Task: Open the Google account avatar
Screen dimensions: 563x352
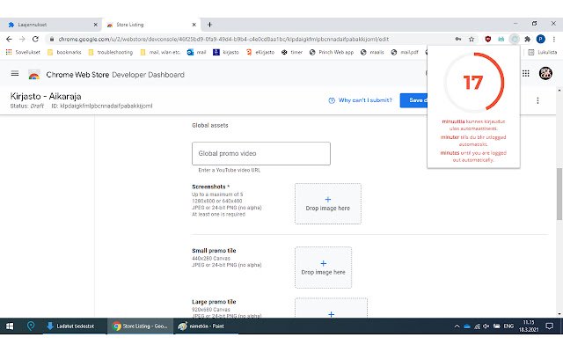Action: (x=545, y=73)
